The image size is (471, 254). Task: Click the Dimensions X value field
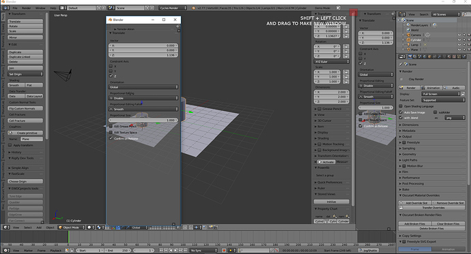[x=331, y=92]
